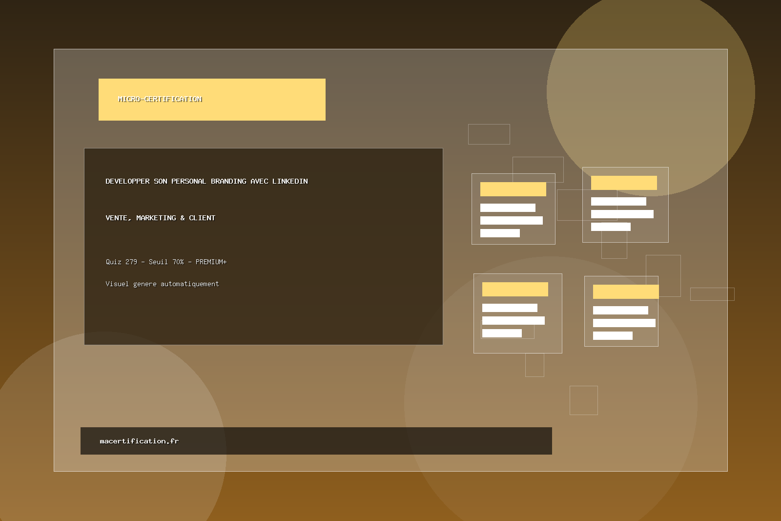Click empty outlined rectangle above upper-left card
781x521 pixels.
click(x=489, y=134)
